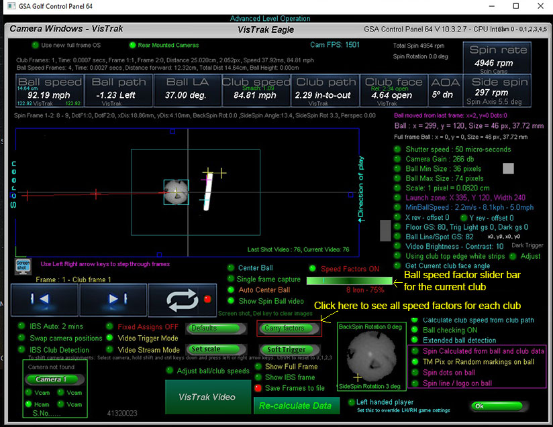Click Re-calculate Data button

pyautogui.click(x=297, y=406)
